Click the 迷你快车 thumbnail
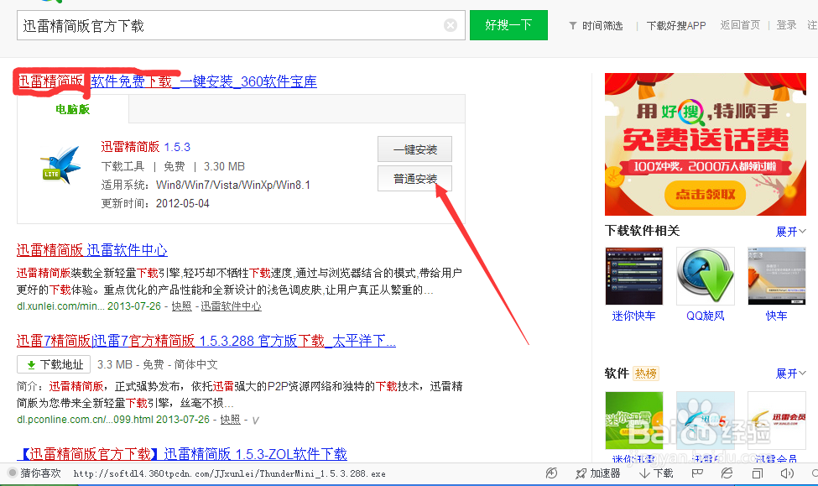This screenshot has width=818, height=486. [634, 276]
